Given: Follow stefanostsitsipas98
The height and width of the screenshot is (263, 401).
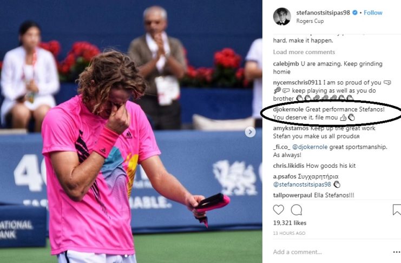Looking at the screenshot, I should [x=373, y=12].
